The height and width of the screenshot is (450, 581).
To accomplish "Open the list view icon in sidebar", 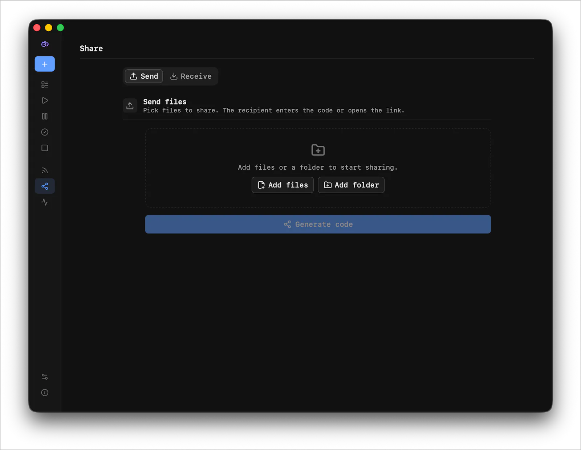I will (45, 84).
